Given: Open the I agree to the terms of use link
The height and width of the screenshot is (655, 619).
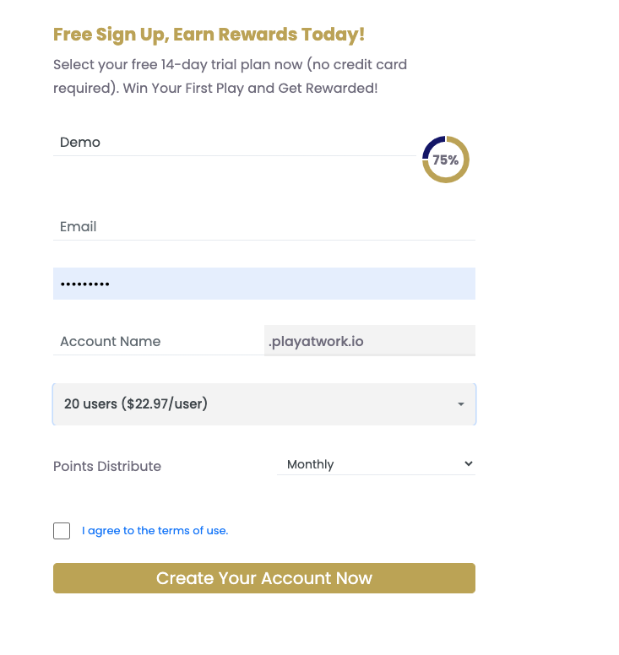Looking at the screenshot, I should (155, 531).
